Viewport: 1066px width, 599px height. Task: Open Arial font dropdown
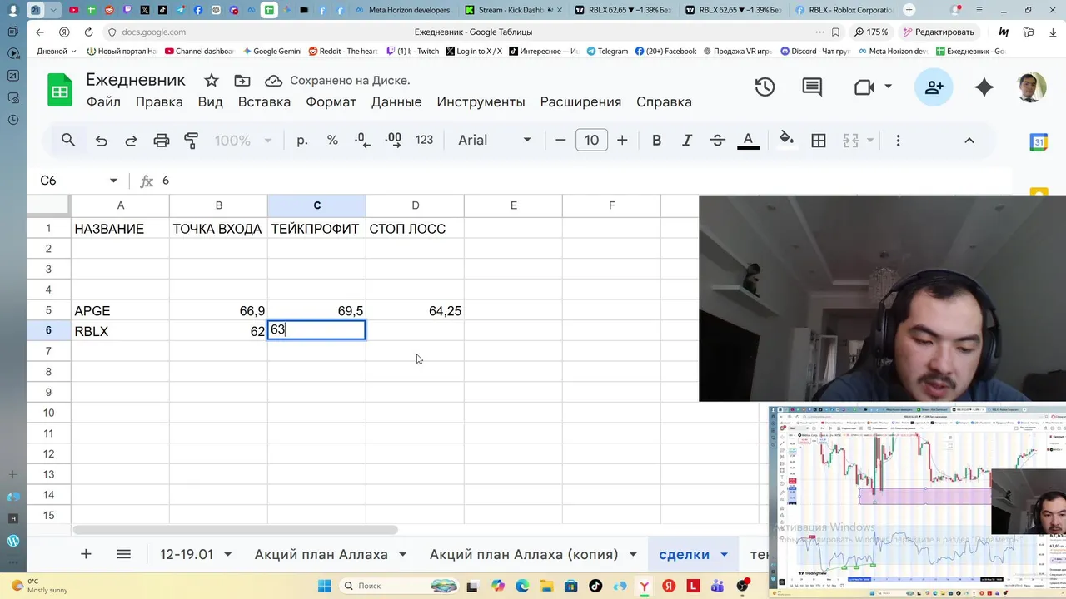pos(495,141)
